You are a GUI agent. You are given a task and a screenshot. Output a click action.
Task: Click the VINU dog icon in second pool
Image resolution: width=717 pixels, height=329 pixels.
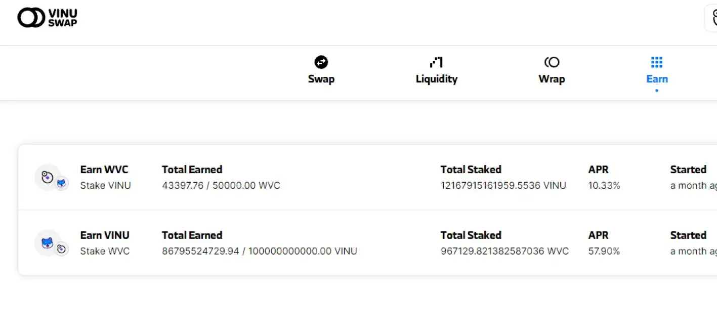47,242
